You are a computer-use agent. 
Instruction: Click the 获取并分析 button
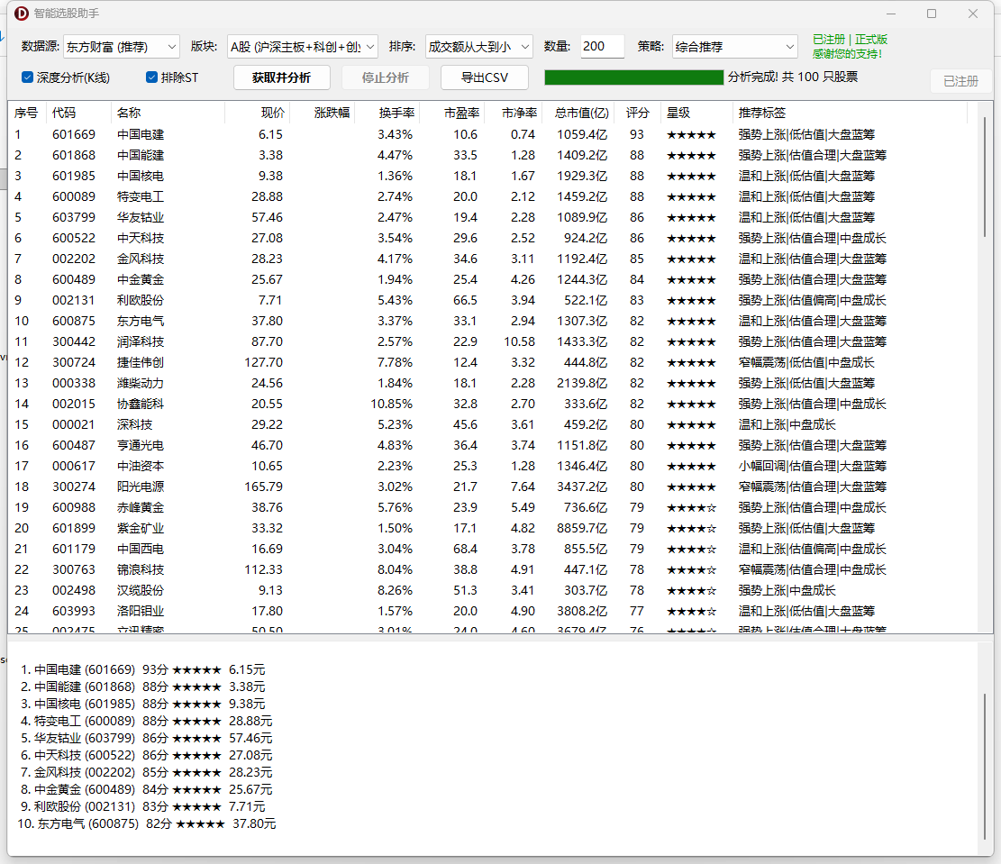[281, 77]
